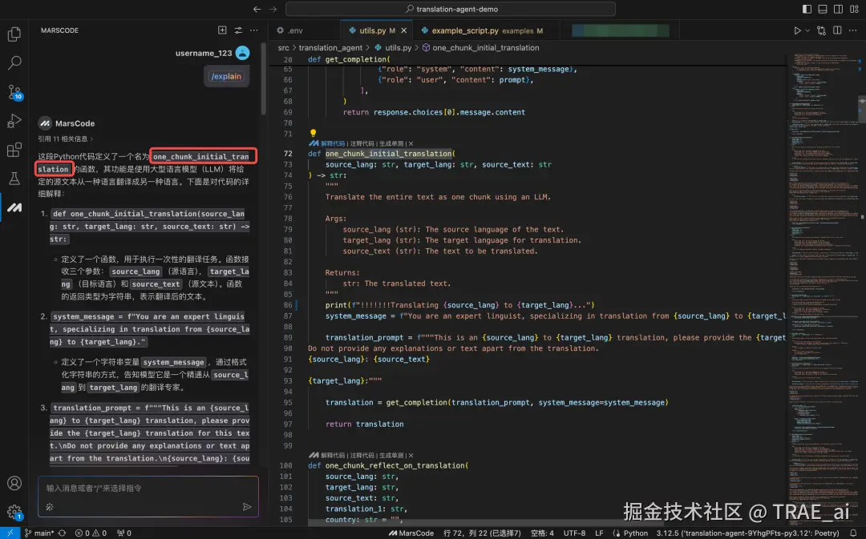The width and height of the screenshot is (866, 539).
Task: Open Source Control view with 10 badge
Action: [x=14, y=92]
